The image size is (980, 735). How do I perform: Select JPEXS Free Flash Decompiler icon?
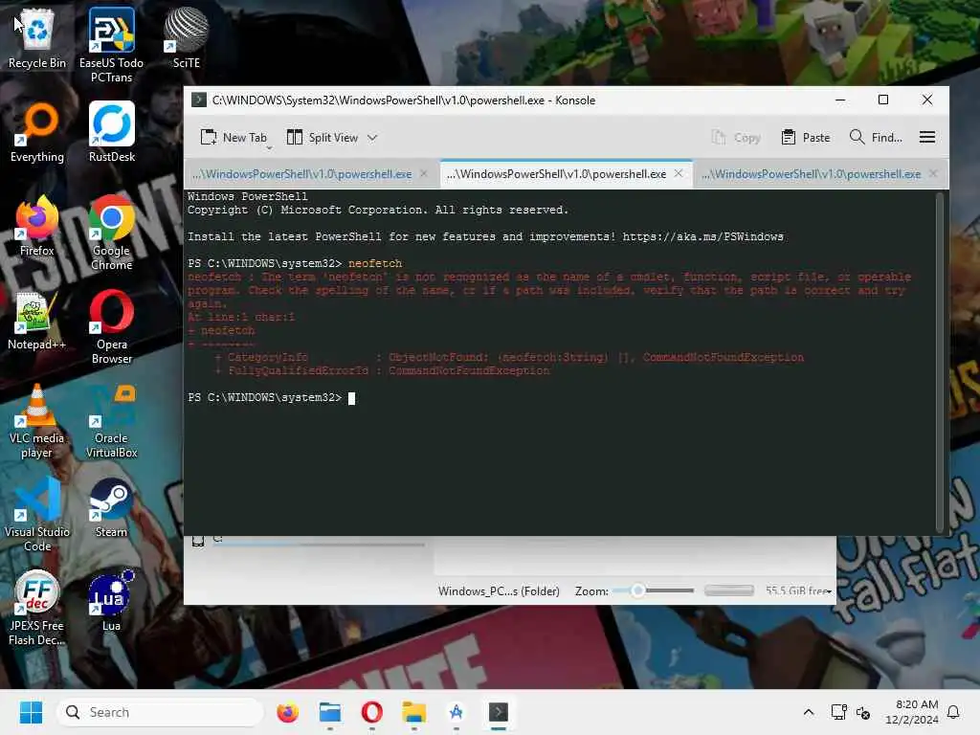(x=37, y=608)
